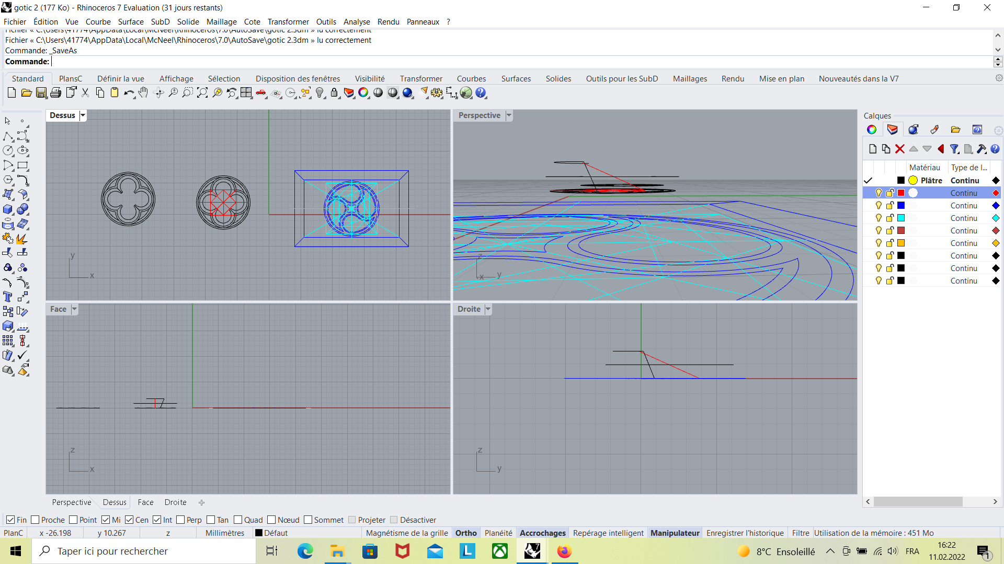Click the cyan layer color swatch
1004x564 pixels.
pyautogui.click(x=901, y=218)
